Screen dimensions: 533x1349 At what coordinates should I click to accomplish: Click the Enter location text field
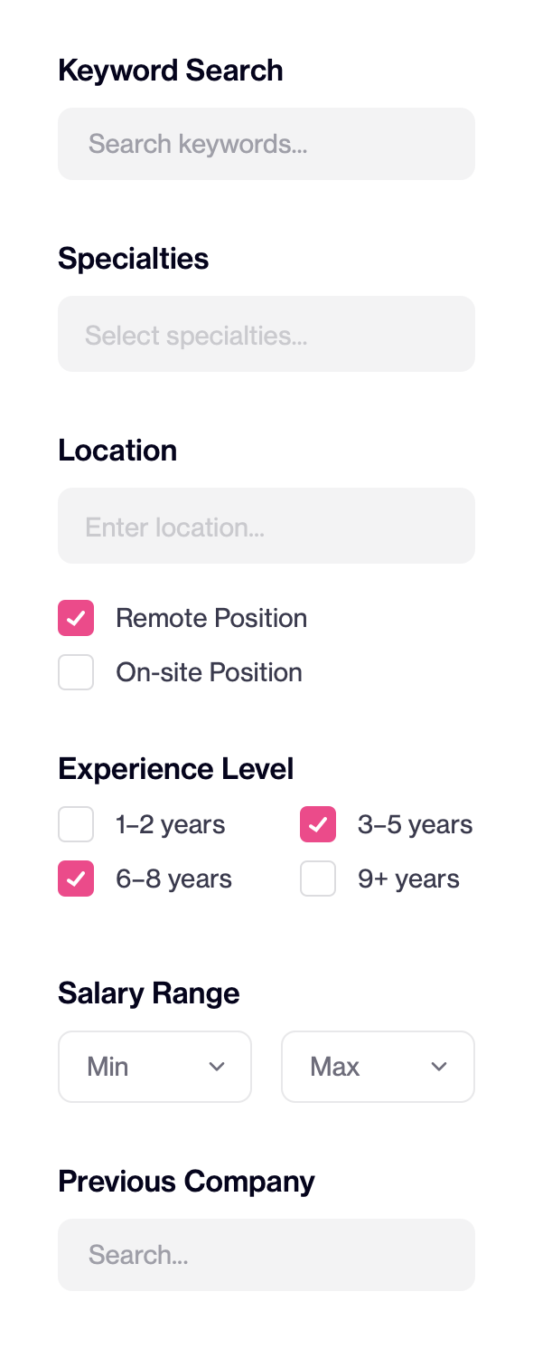pos(266,525)
